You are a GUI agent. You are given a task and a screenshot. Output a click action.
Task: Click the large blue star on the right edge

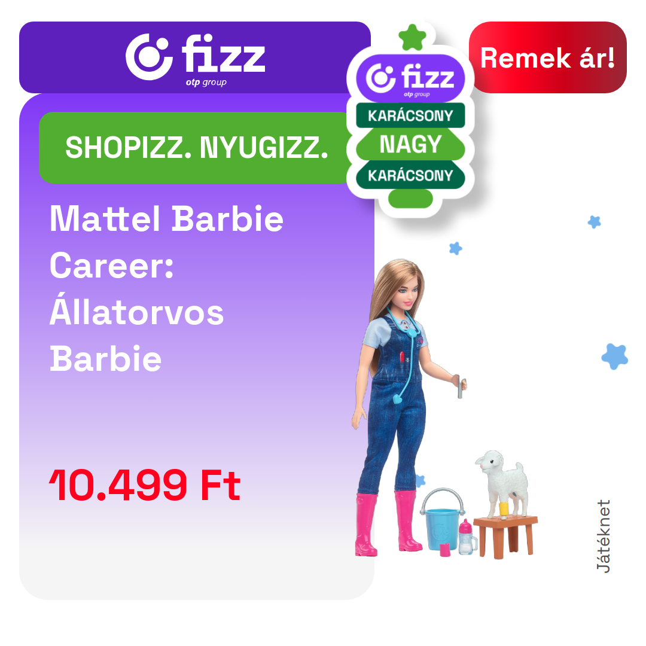(614, 356)
